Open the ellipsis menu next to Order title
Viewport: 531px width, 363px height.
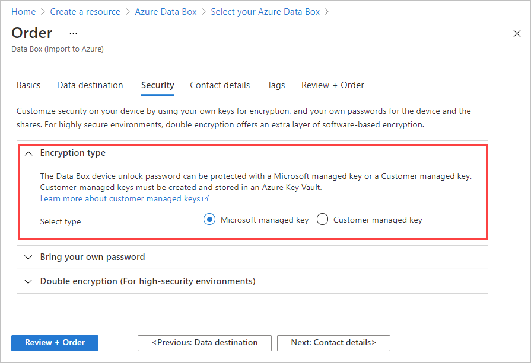tap(73, 34)
